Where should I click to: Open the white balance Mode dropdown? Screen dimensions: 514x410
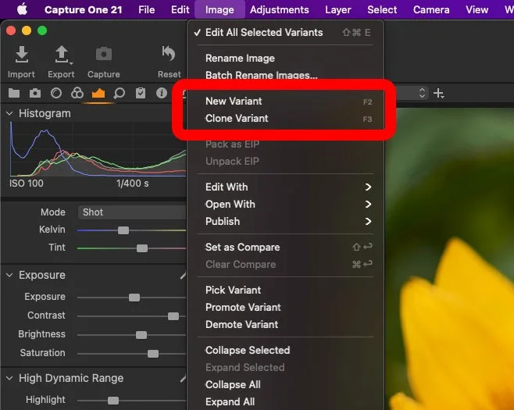click(x=132, y=212)
